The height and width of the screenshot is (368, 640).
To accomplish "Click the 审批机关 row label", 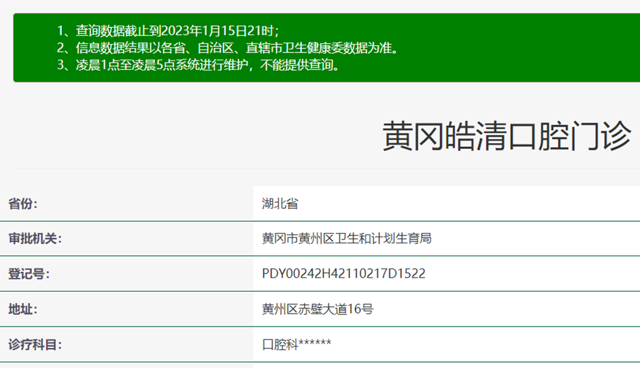I will (x=35, y=239).
